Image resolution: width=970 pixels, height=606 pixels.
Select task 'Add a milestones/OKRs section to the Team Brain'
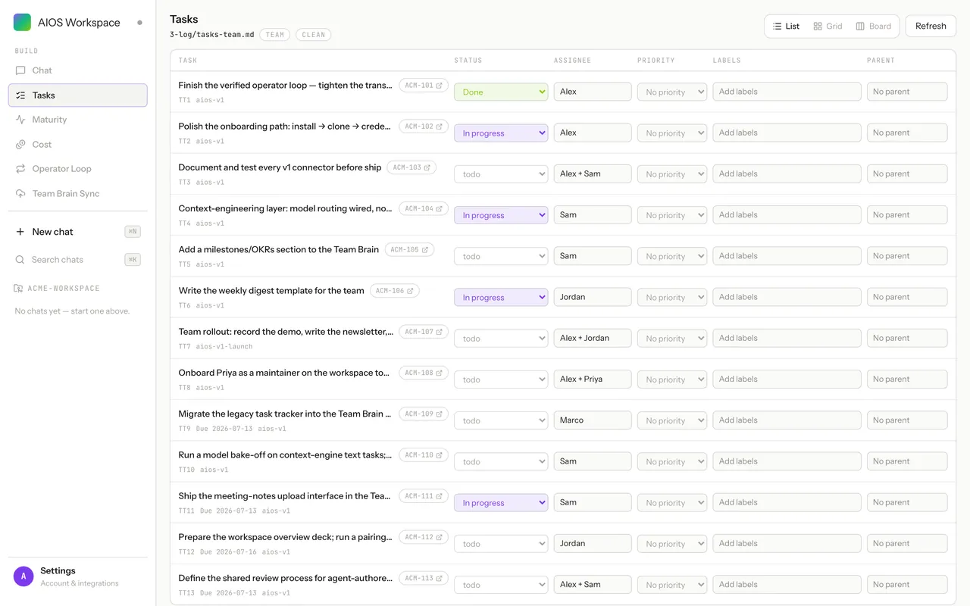[x=278, y=249]
